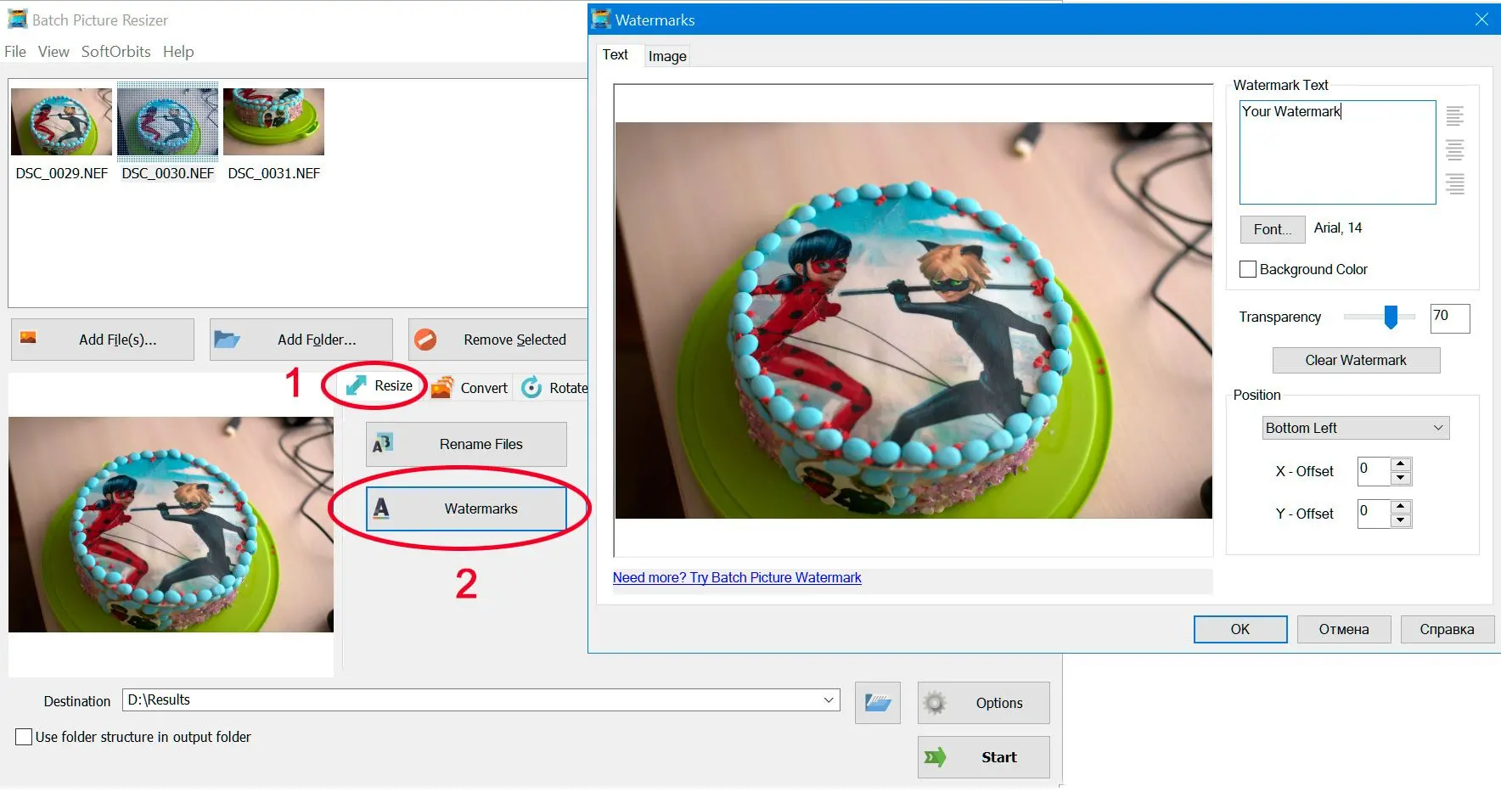Click the Options button
This screenshot has height=792, width=1501.
coord(984,703)
